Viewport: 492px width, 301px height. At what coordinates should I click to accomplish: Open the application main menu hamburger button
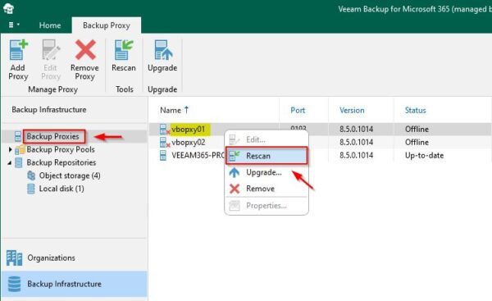coord(13,25)
